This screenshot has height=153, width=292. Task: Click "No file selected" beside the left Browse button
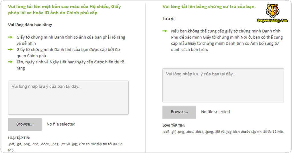[61, 124]
